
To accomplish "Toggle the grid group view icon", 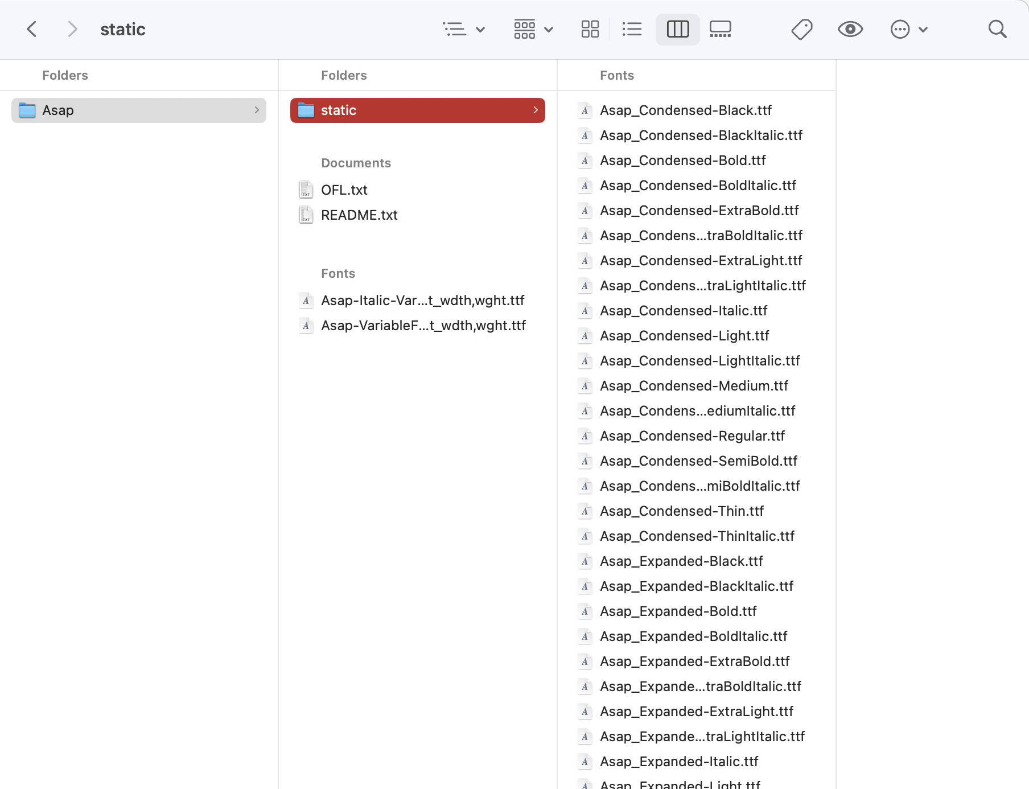I will click(524, 28).
